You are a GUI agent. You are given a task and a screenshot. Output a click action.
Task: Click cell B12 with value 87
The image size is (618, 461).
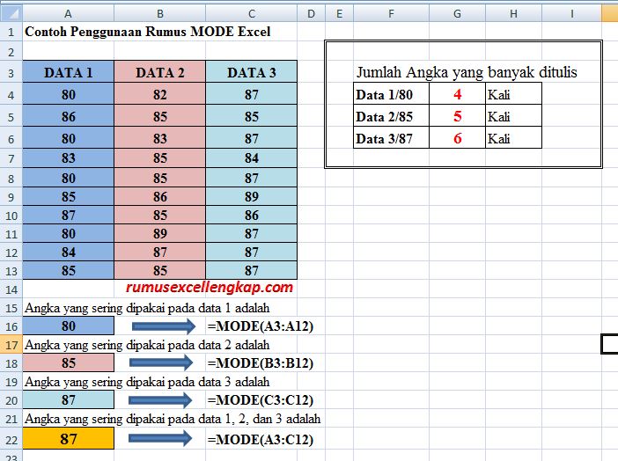(x=160, y=252)
